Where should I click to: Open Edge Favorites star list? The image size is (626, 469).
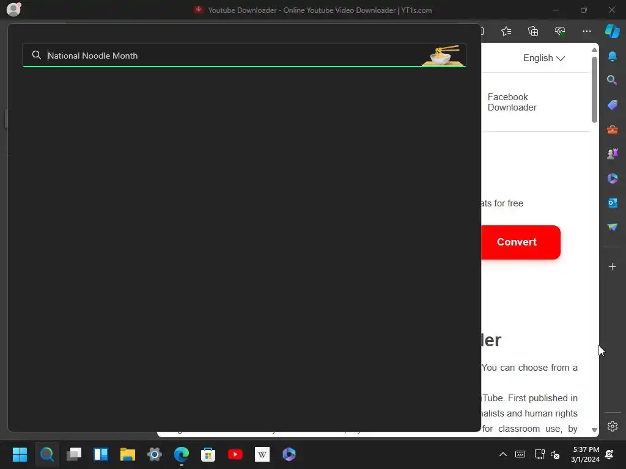(506, 31)
